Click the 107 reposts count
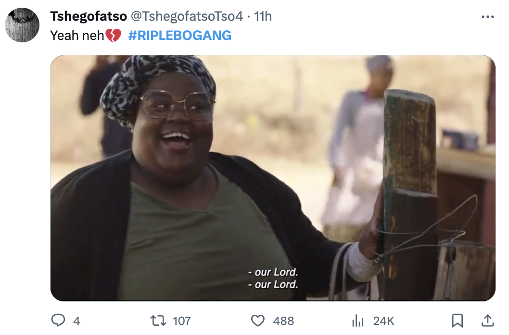This screenshot has width=509, height=335. click(182, 321)
